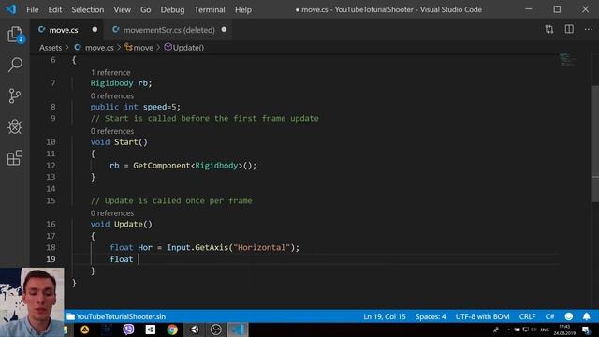Click YouTubeToturialShooter.sln in status bar
The image size is (599, 337).
[x=116, y=316]
